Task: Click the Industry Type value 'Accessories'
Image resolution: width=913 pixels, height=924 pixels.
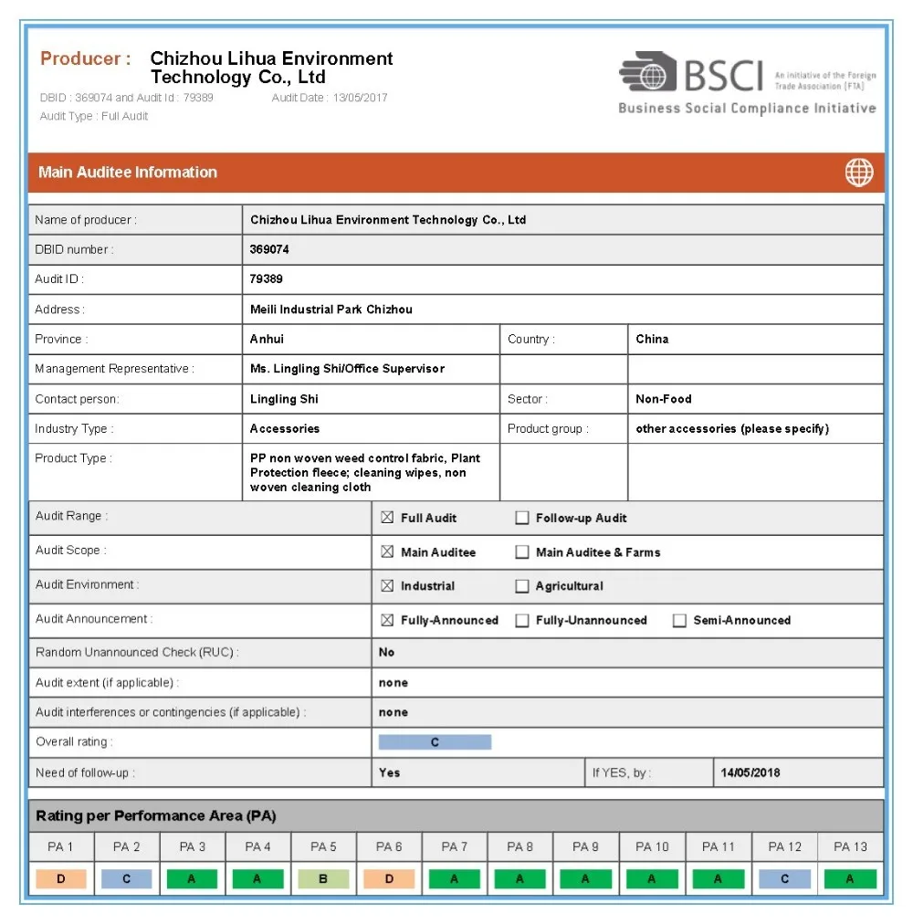Action: [x=285, y=428]
